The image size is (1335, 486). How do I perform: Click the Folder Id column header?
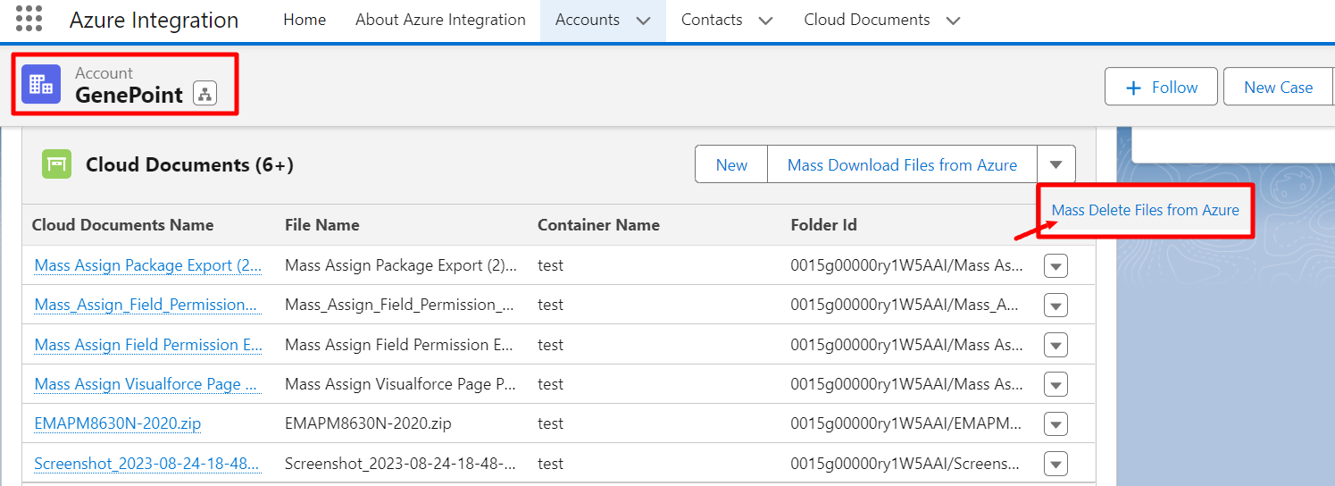tap(823, 225)
